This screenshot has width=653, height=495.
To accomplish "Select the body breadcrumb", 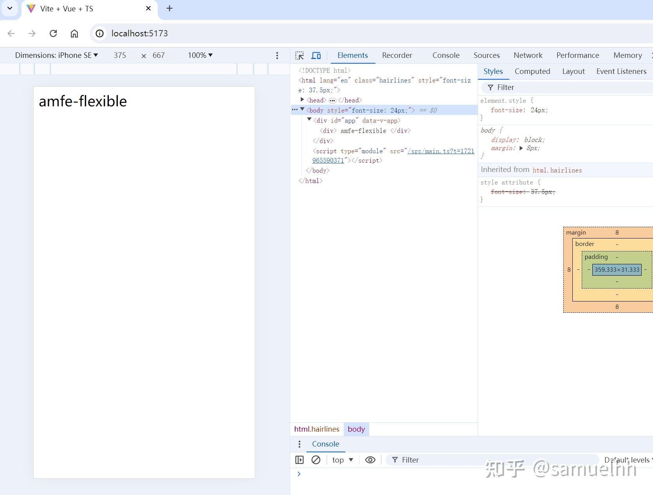I will pyautogui.click(x=356, y=429).
